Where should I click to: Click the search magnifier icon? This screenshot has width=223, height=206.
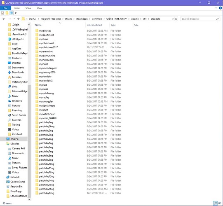pos(217,19)
